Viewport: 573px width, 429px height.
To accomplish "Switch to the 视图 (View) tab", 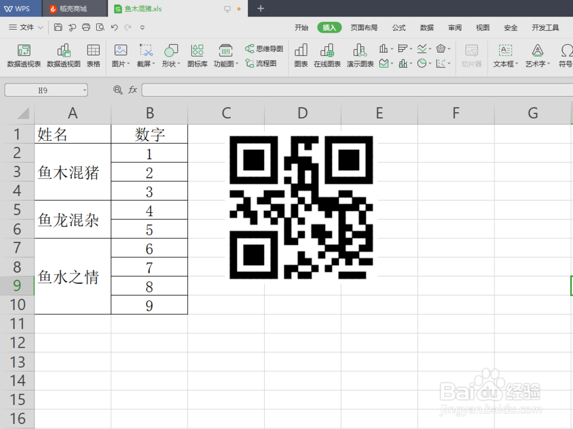I will coord(482,27).
